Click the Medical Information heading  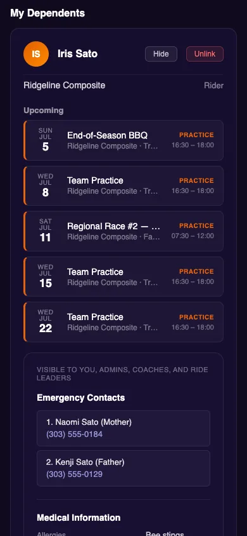pyautogui.click(x=79, y=518)
